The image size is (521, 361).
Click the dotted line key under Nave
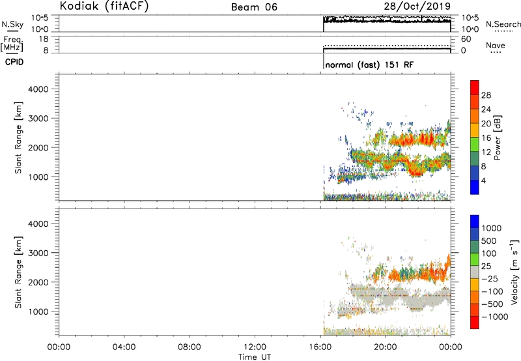click(496, 52)
